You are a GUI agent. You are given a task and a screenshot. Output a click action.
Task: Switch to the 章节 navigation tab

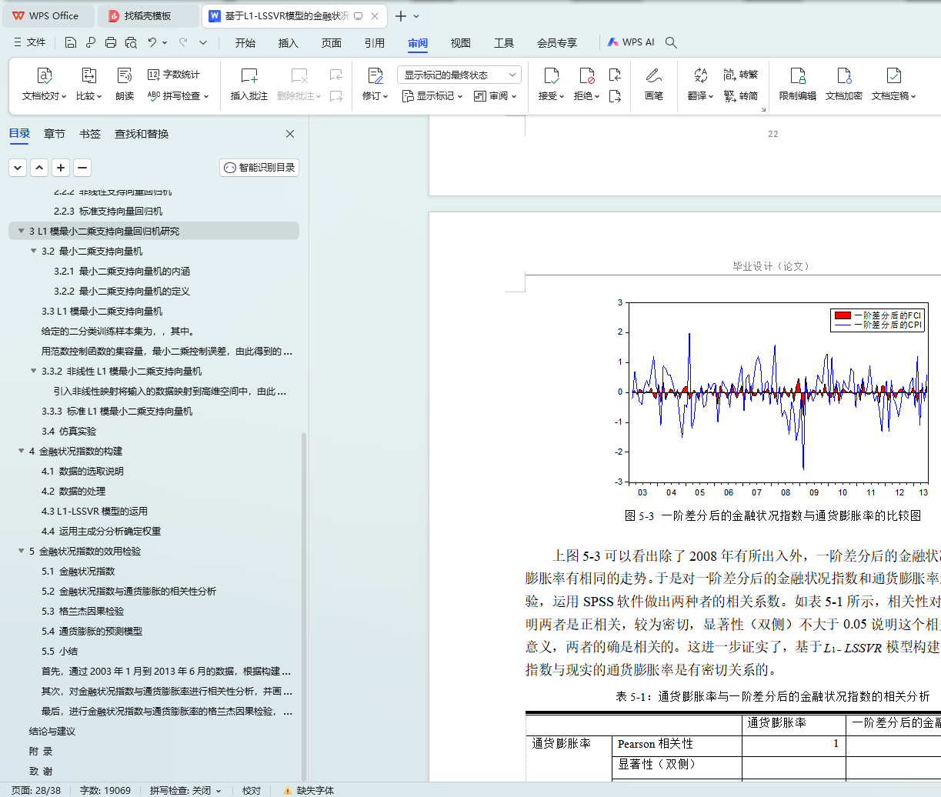pyautogui.click(x=55, y=134)
